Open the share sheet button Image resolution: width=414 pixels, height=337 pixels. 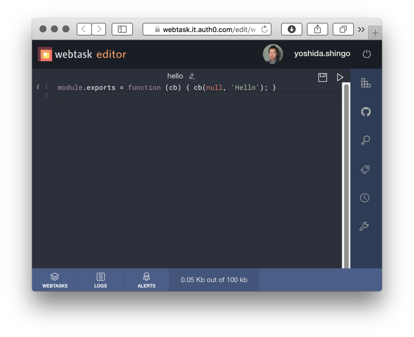pos(317,29)
